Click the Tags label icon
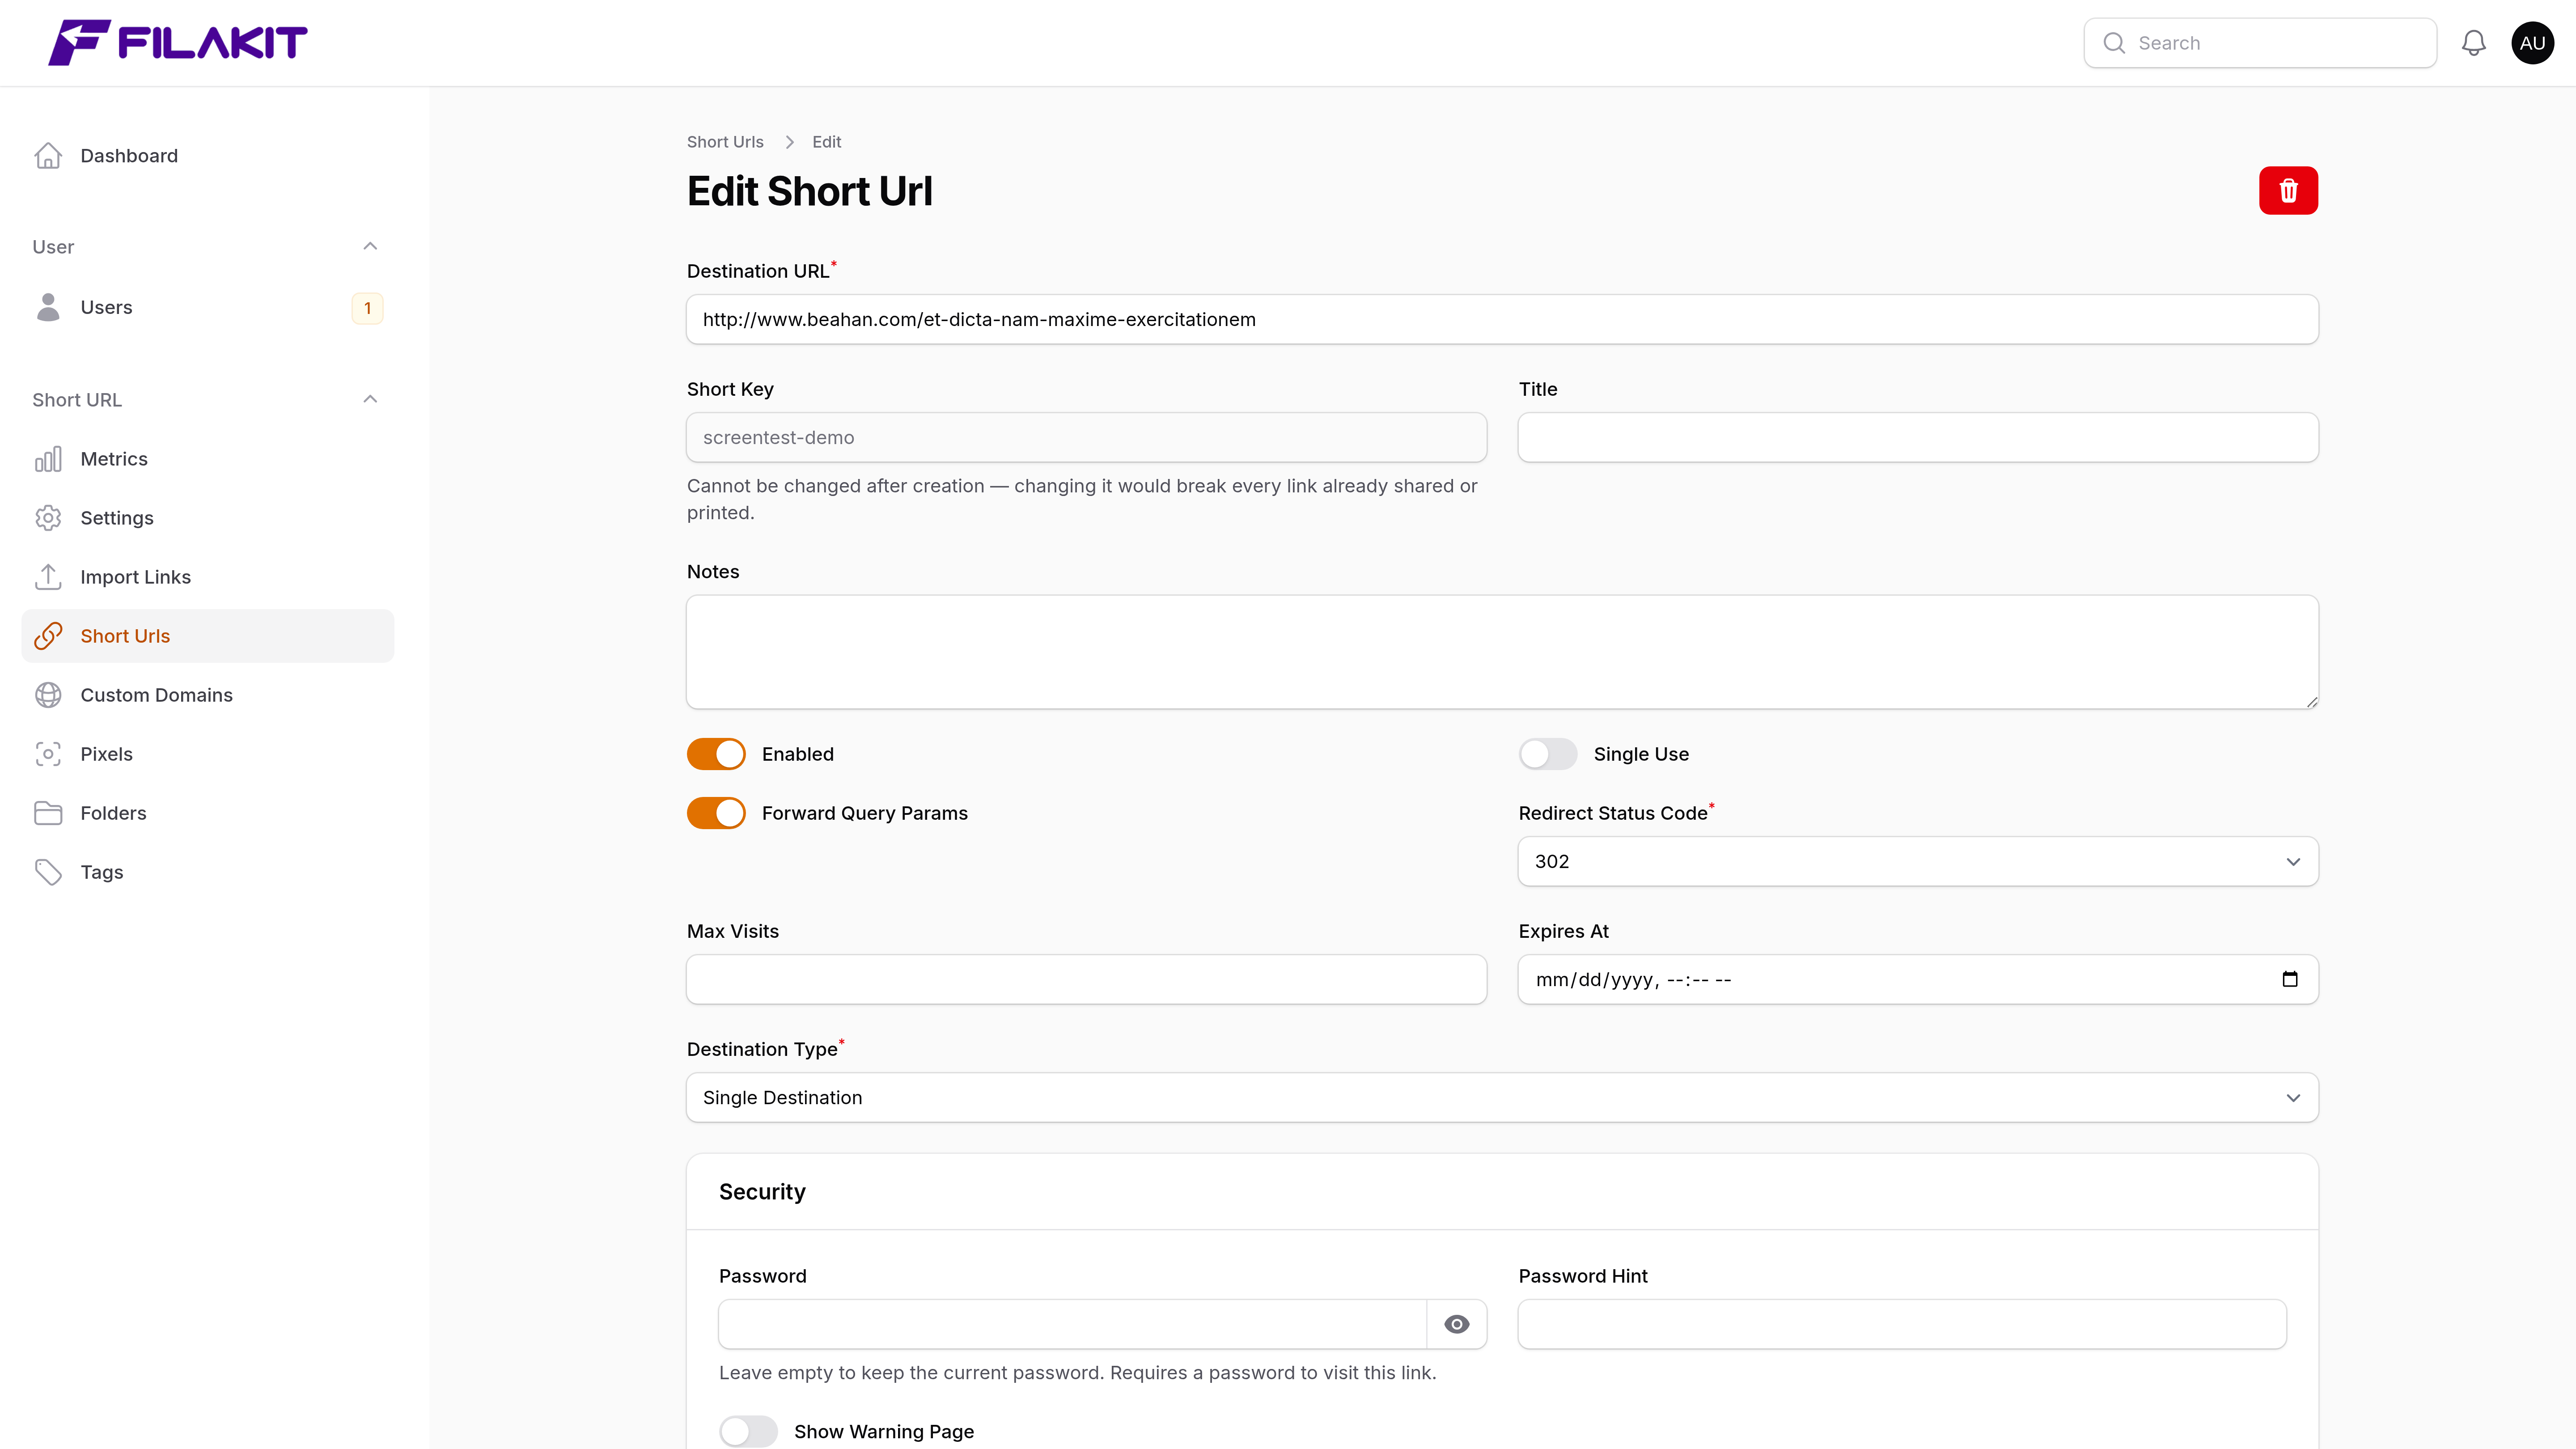This screenshot has width=2576, height=1449. [x=48, y=872]
